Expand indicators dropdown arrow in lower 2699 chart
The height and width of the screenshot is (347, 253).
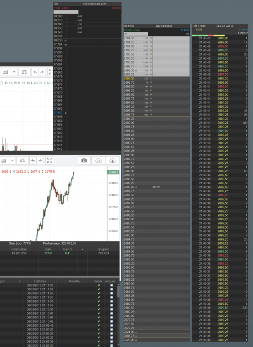pyautogui.click(x=12, y=160)
